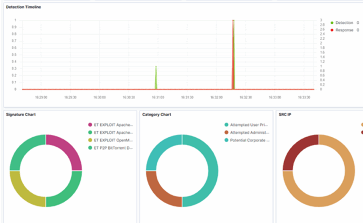Click the tan legend dot in SRC IP panel
Screen dimensions: 363x223
tap(362, 125)
